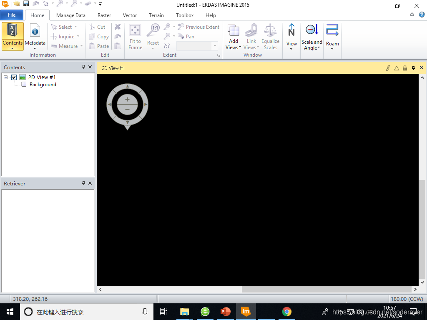Close the Retriever panel
The height and width of the screenshot is (320, 427).
tap(90, 183)
